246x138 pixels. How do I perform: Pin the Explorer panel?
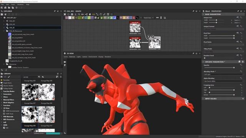point(55,11)
